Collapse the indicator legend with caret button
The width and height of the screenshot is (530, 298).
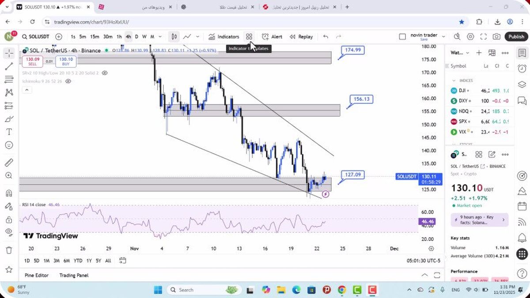click(x=26, y=90)
